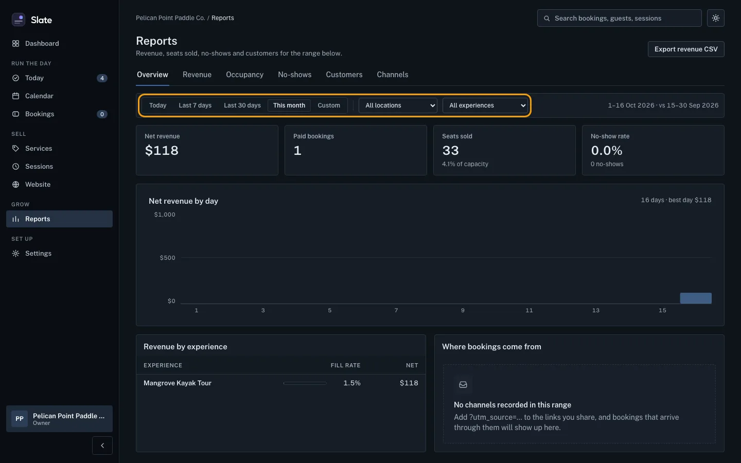
Task: Click the Net revenue $118 value
Action: point(162,151)
